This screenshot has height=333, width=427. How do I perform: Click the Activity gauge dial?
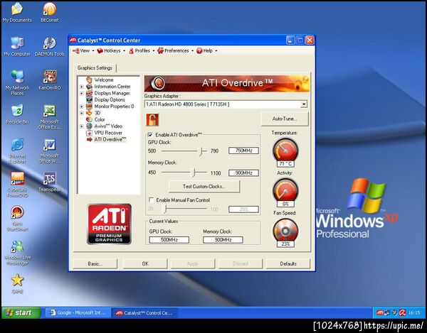[x=285, y=191]
